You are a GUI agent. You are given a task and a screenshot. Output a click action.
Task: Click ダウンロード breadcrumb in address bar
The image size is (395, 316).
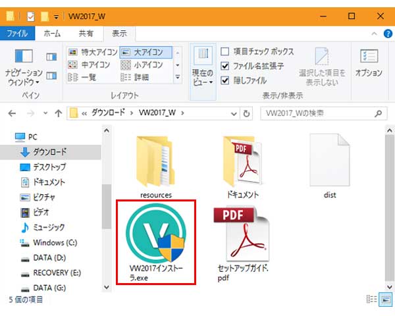coord(108,113)
